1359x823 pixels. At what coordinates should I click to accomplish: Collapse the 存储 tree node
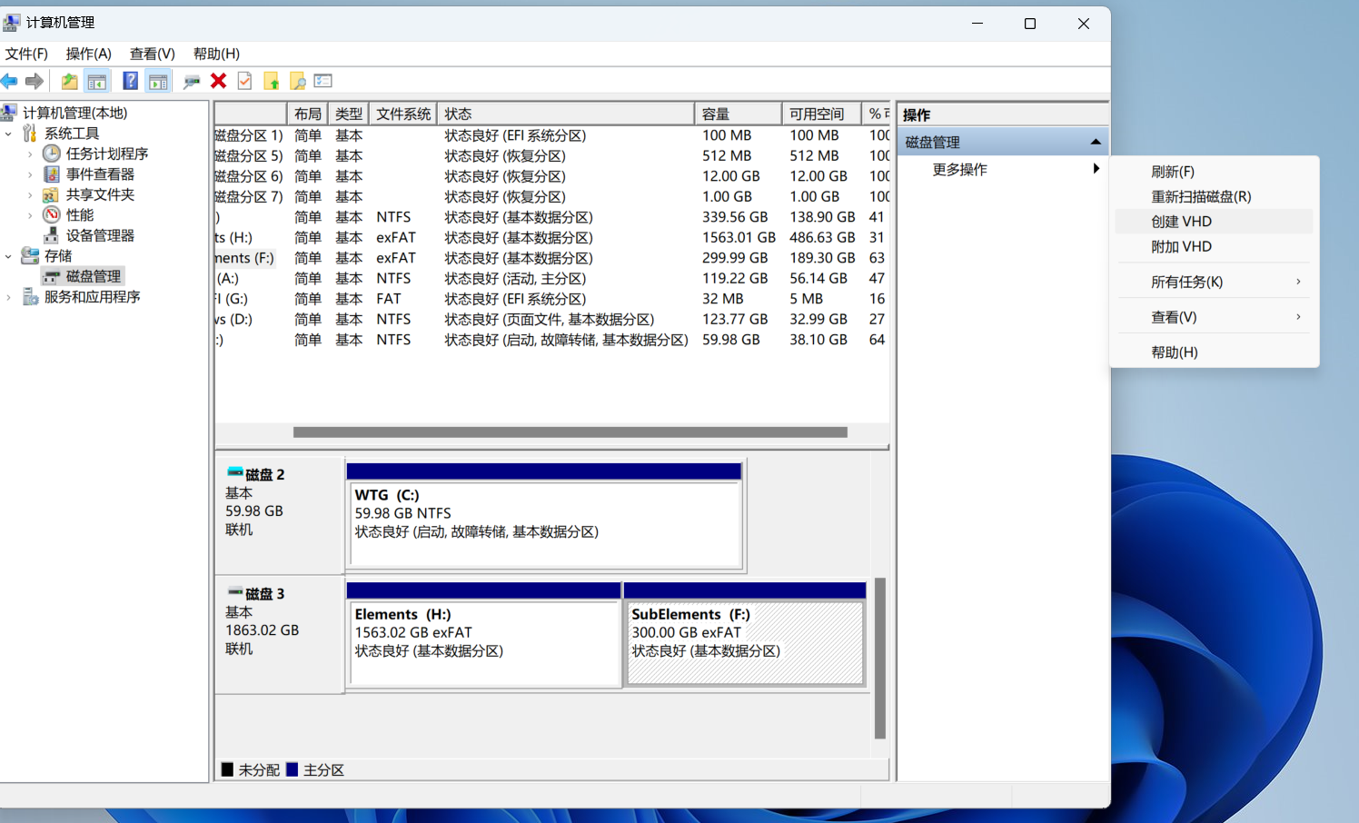click(x=9, y=256)
